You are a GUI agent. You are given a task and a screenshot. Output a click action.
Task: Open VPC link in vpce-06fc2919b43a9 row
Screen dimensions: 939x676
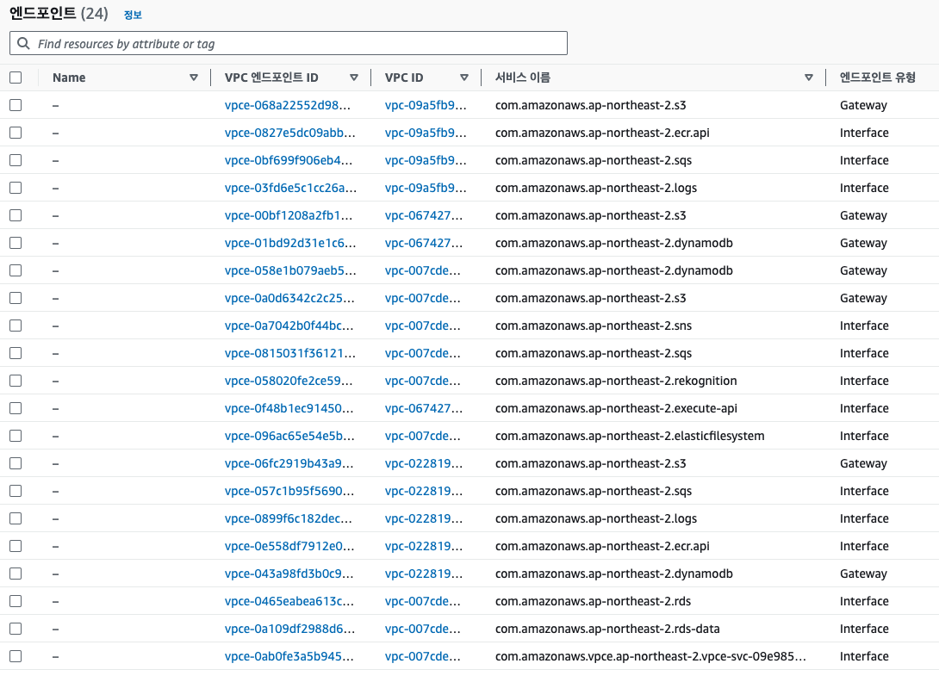tap(424, 463)
